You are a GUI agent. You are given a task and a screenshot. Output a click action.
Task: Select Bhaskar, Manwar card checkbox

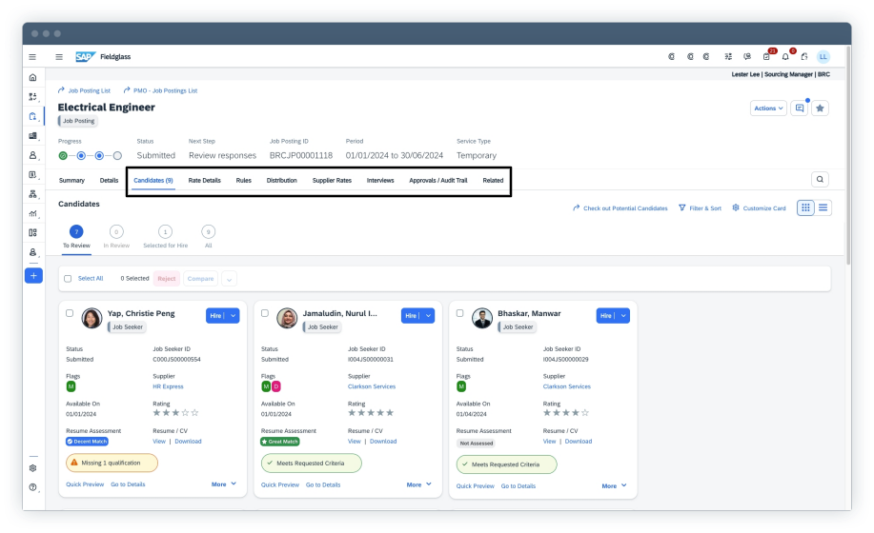[459, 313]
